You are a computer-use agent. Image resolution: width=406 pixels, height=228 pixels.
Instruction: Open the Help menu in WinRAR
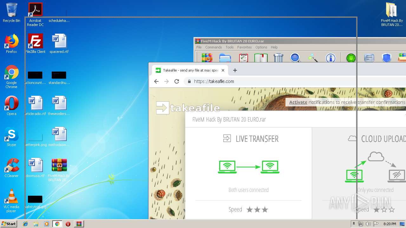(x=274, y=47)
